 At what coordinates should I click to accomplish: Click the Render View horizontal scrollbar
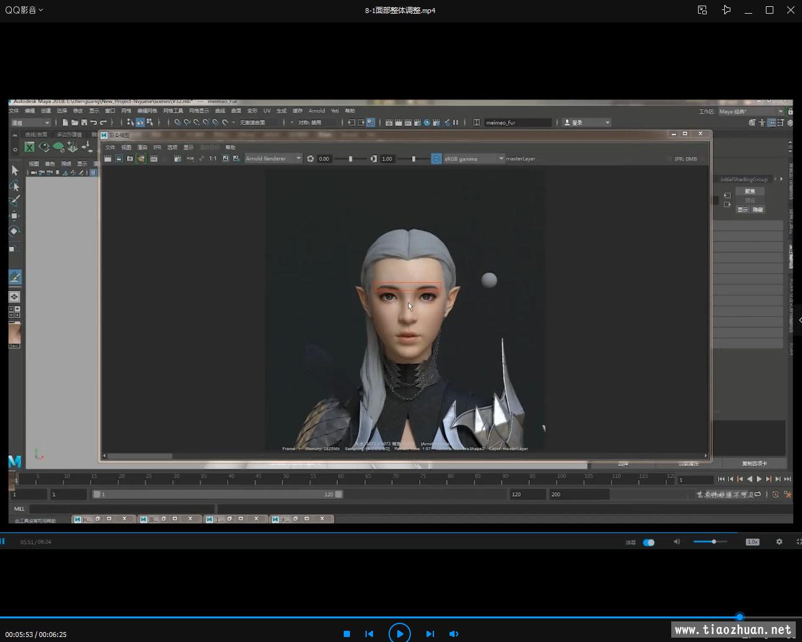coord(141,456)
